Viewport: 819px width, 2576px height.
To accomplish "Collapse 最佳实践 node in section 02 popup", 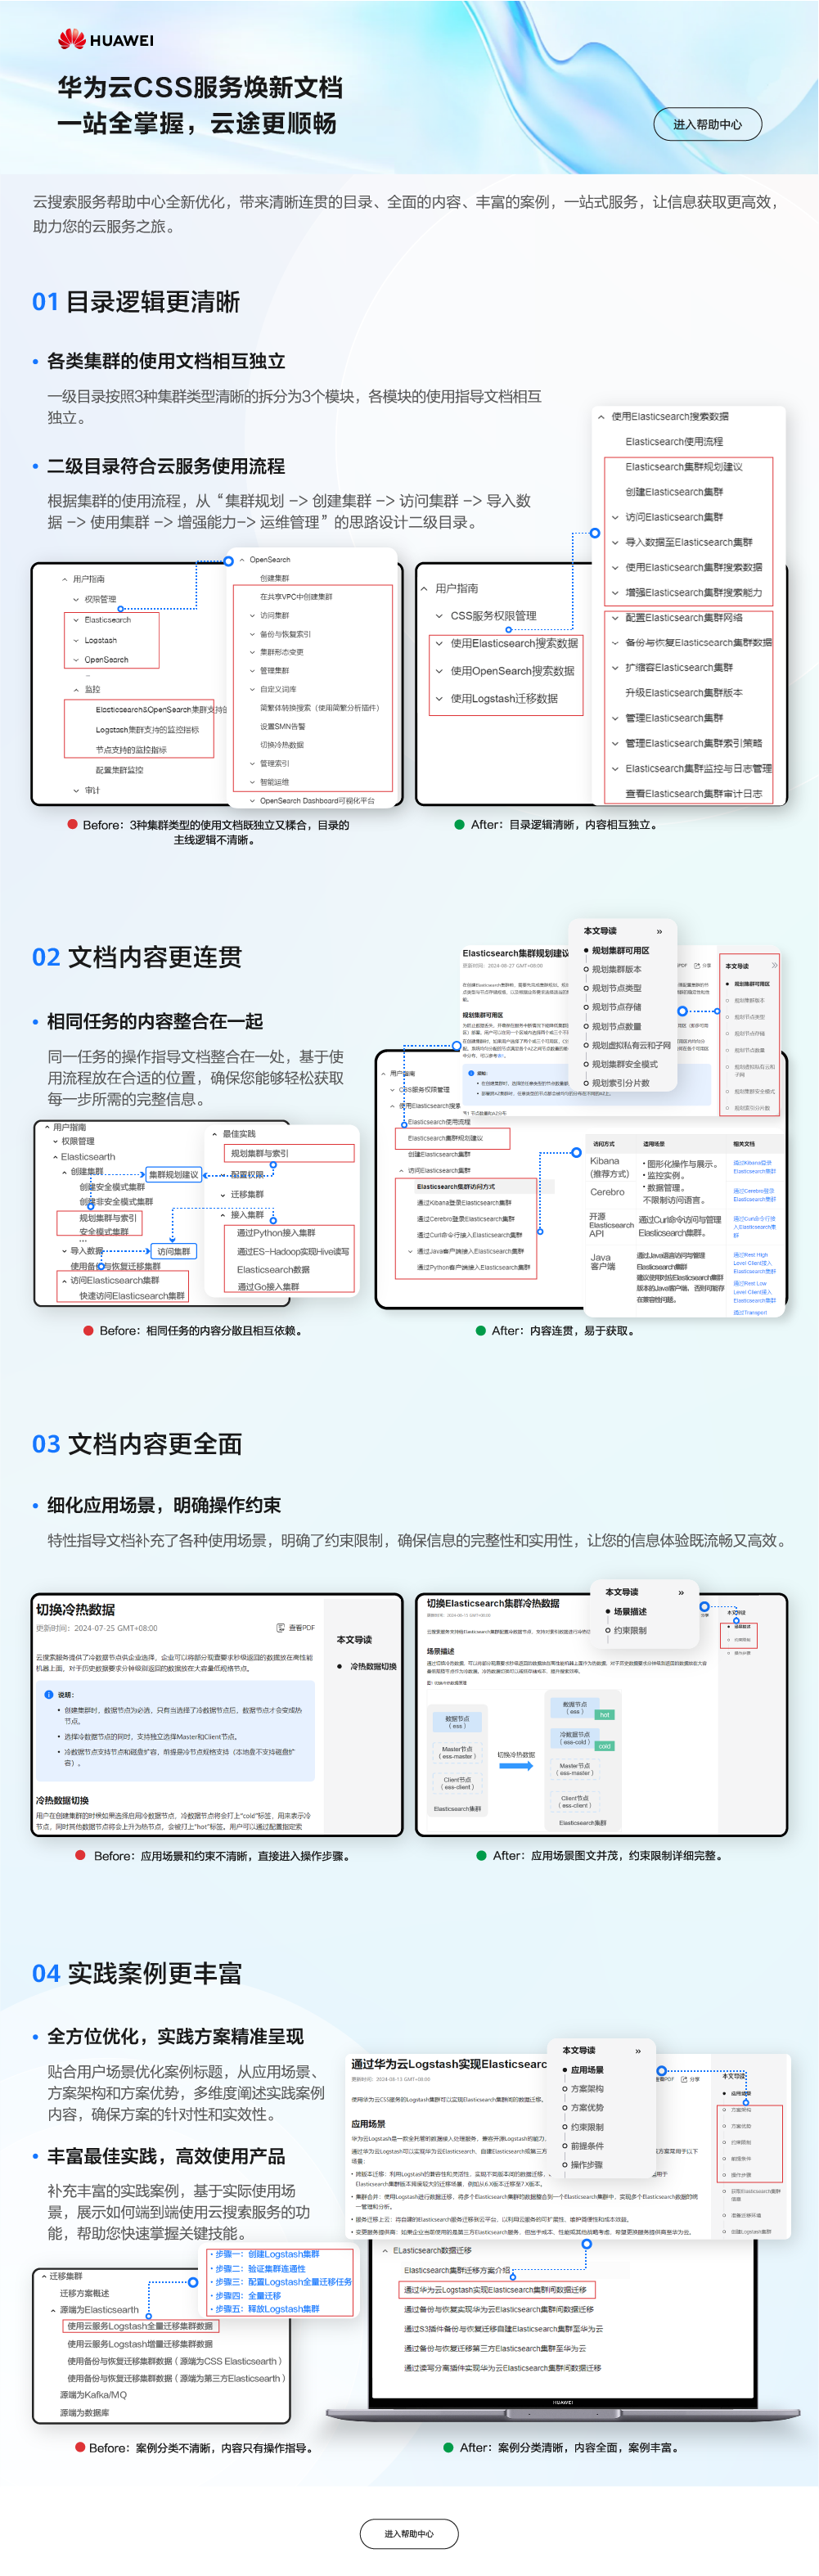I will click(214, 1134).
